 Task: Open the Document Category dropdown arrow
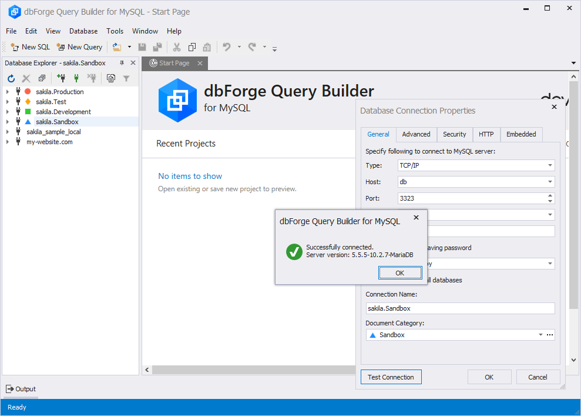tap(540, 335)
